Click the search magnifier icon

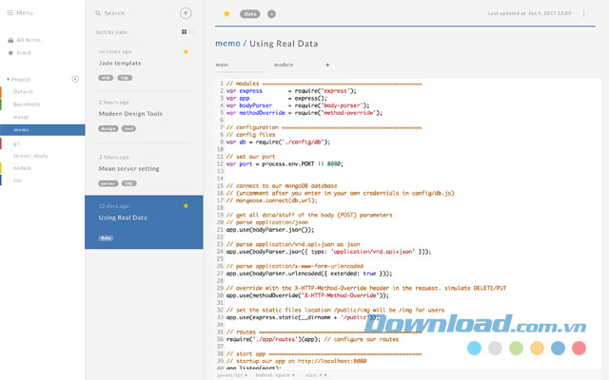[97, 13]
